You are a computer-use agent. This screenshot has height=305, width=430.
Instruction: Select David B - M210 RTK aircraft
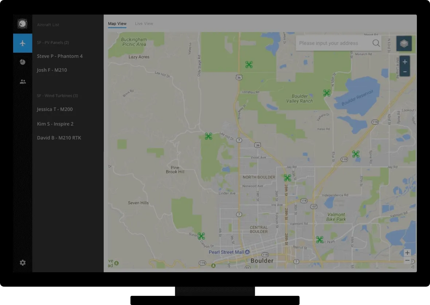pos(59,138)
